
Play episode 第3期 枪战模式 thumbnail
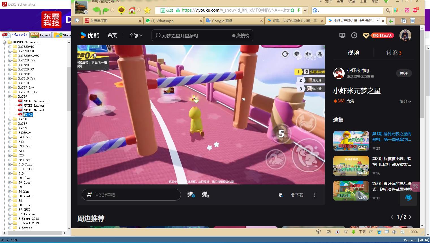351,191
